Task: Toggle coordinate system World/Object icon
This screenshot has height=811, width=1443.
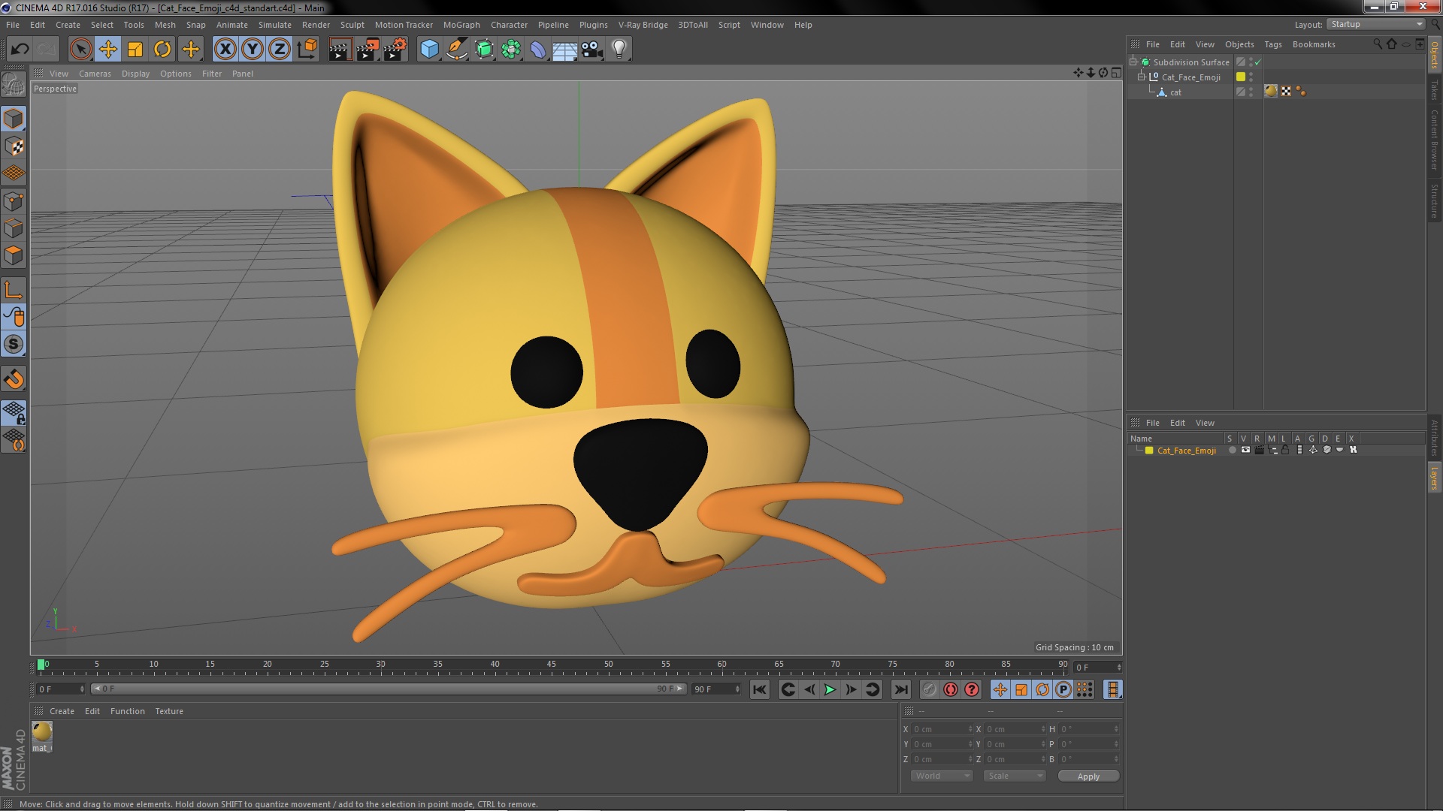Action: point(307,50)
